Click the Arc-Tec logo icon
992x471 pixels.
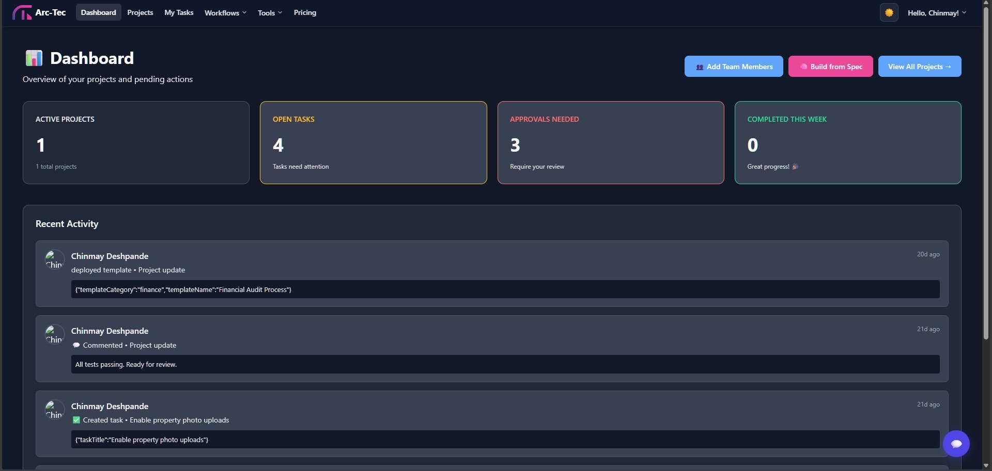(22, 12)
